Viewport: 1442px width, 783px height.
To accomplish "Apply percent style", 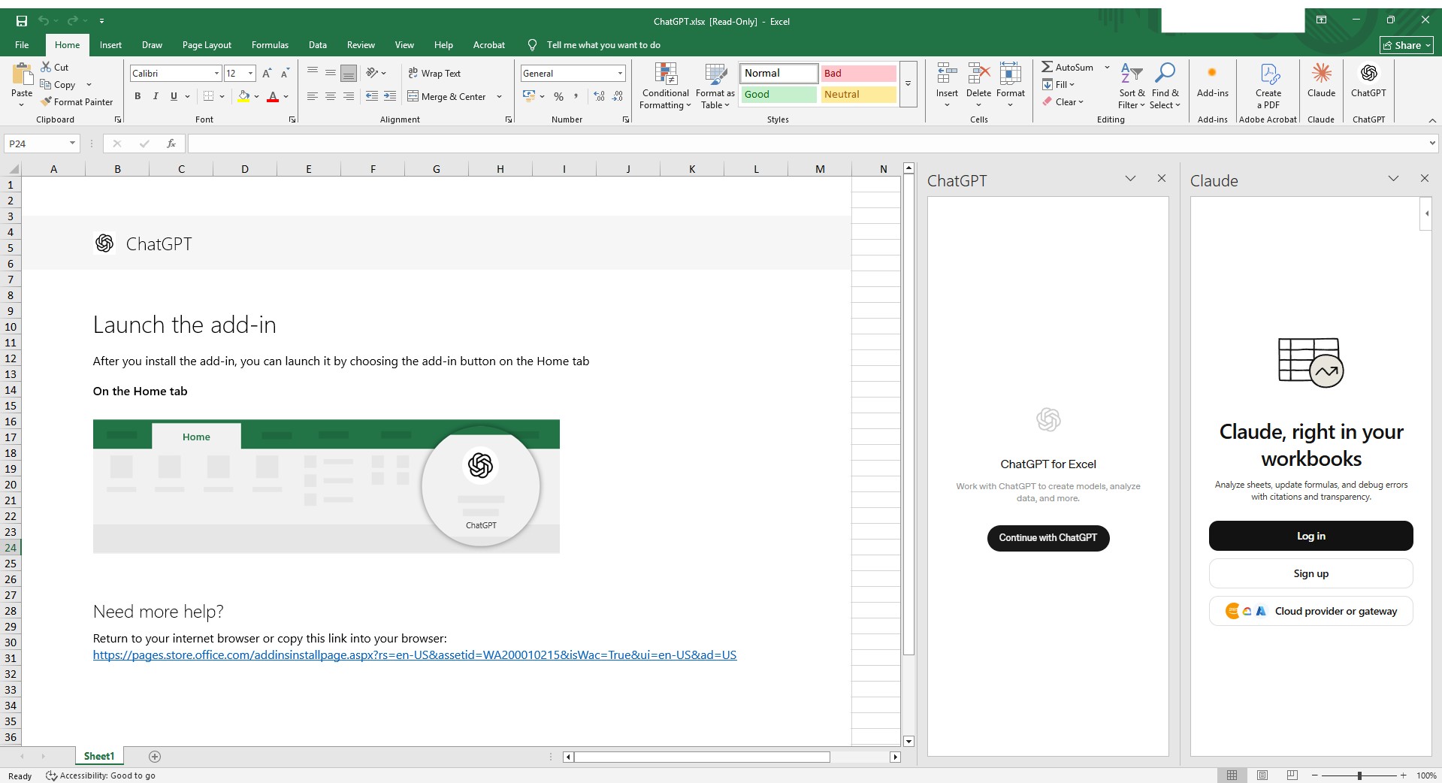I will [558, 96].
